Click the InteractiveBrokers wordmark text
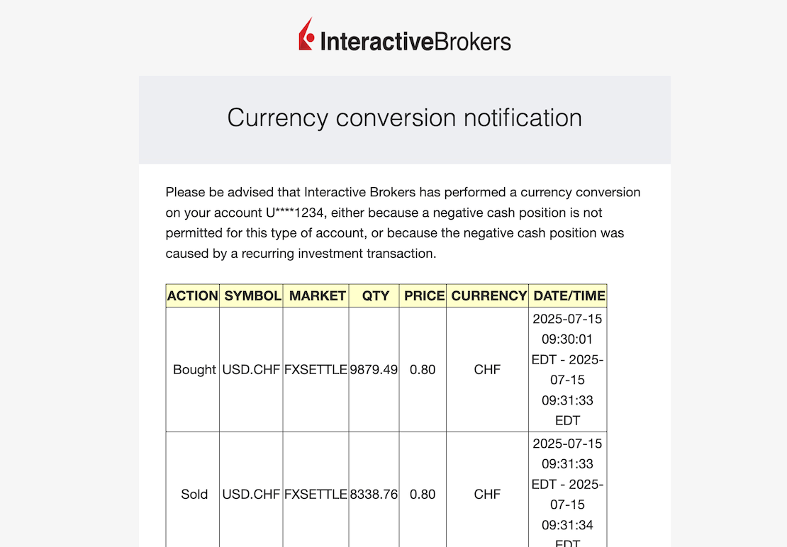787x547 pixels. (415, 41)
